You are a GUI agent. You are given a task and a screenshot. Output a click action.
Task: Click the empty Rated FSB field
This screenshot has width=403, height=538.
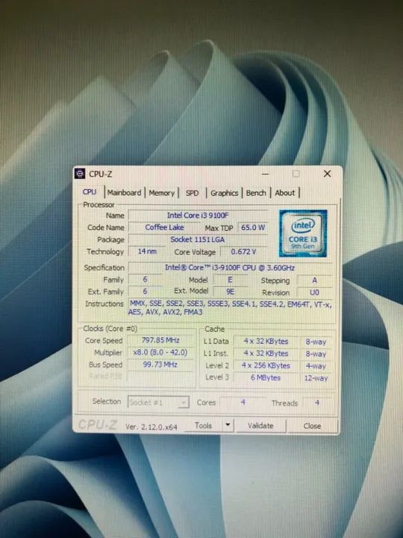point(160,376)
